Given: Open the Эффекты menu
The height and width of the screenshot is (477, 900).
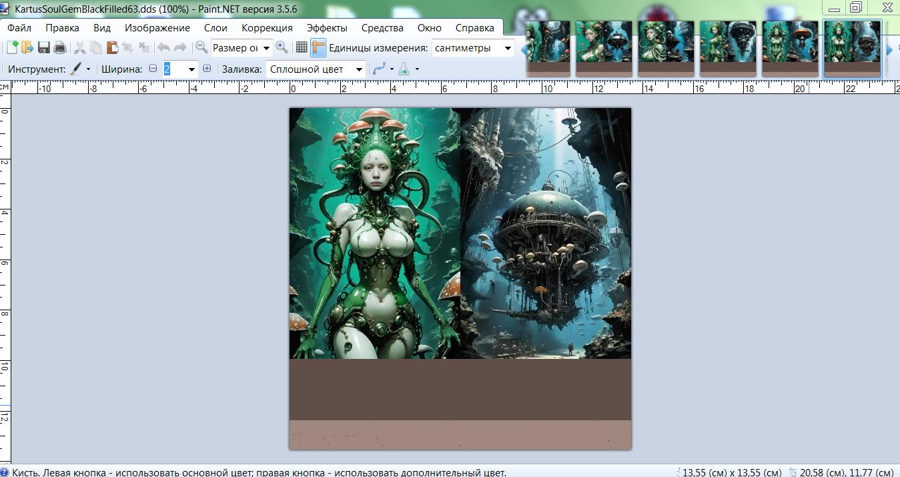Looking at the screenshot, I should coord(327,28).
